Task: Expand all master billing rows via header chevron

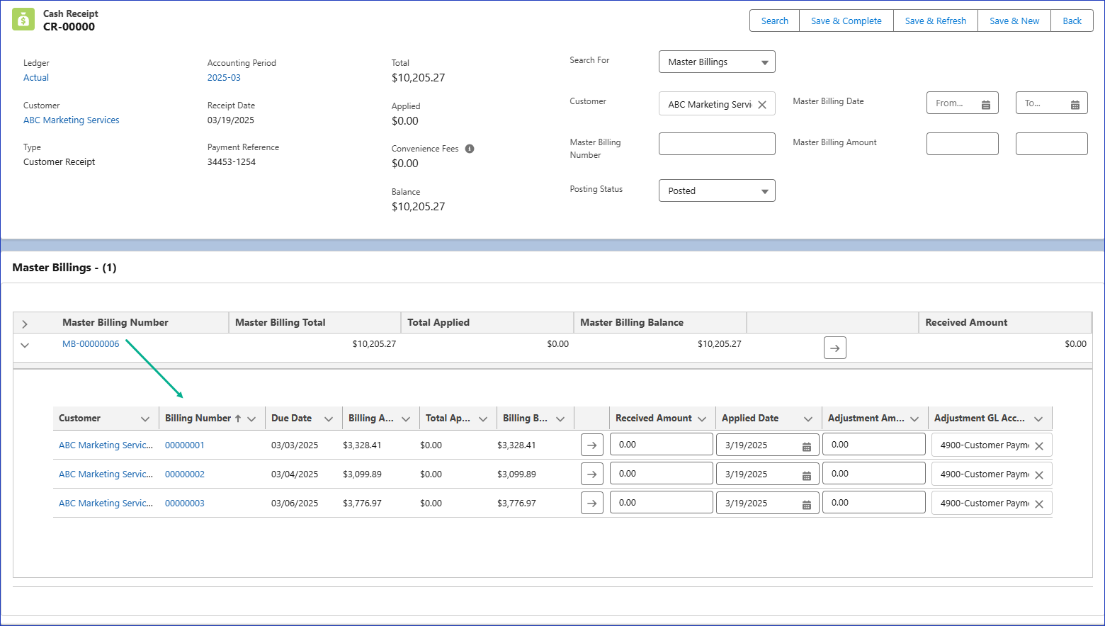Action: (x=25, y=324)
